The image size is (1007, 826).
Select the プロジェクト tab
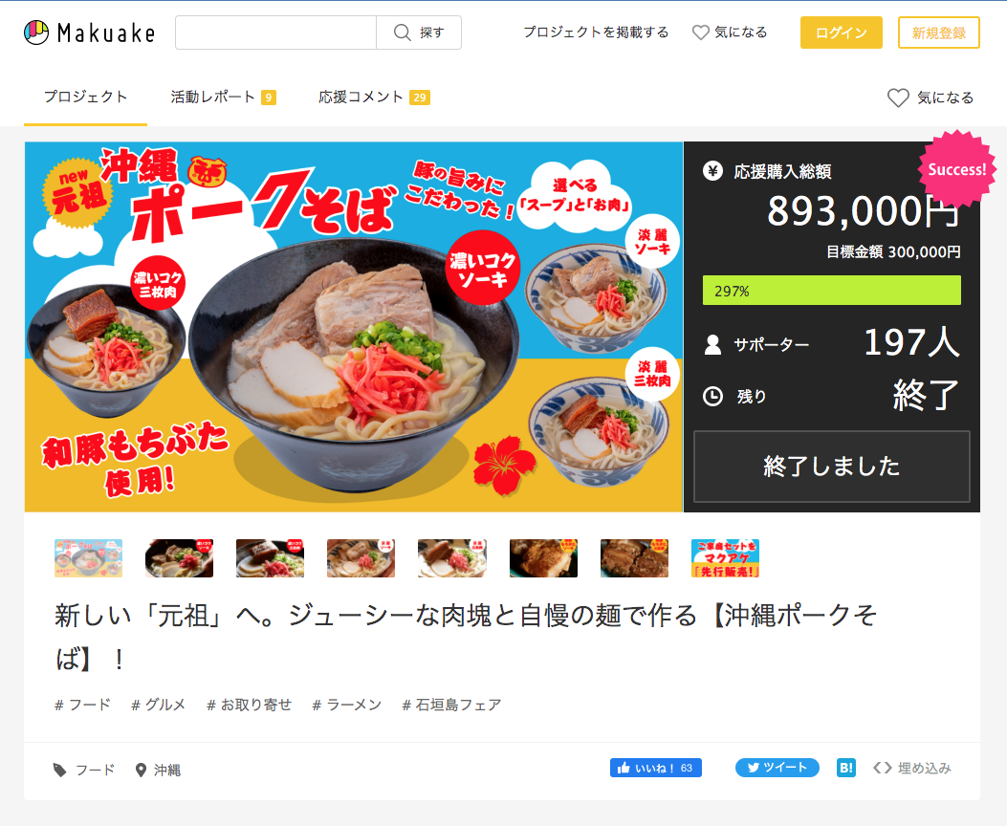click(85, 97)
